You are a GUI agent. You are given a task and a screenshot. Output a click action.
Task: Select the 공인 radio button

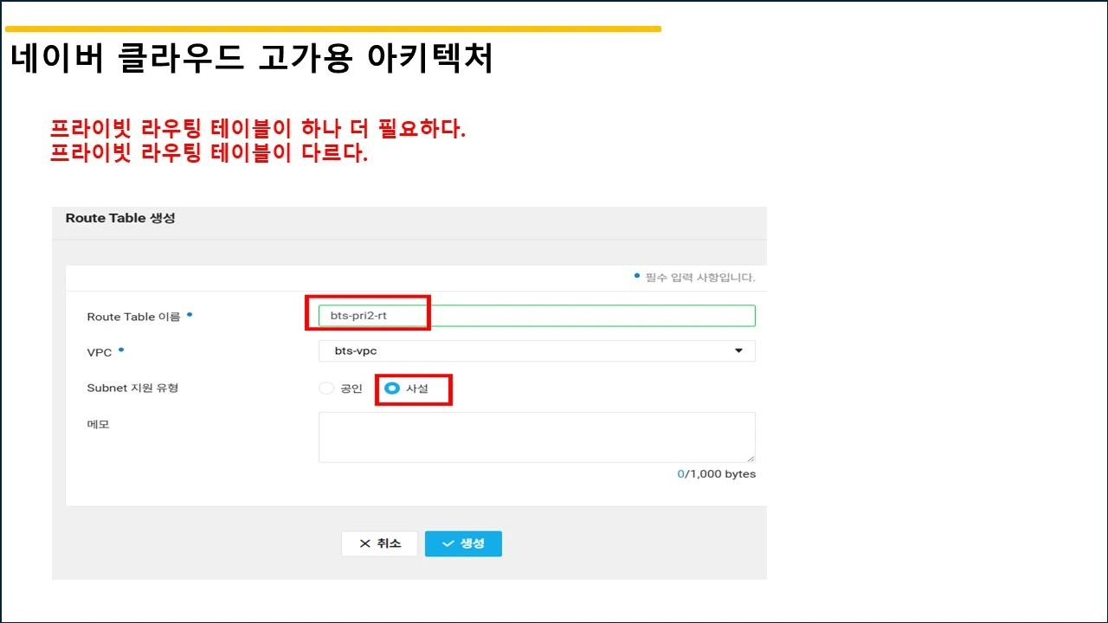(326, 389)
